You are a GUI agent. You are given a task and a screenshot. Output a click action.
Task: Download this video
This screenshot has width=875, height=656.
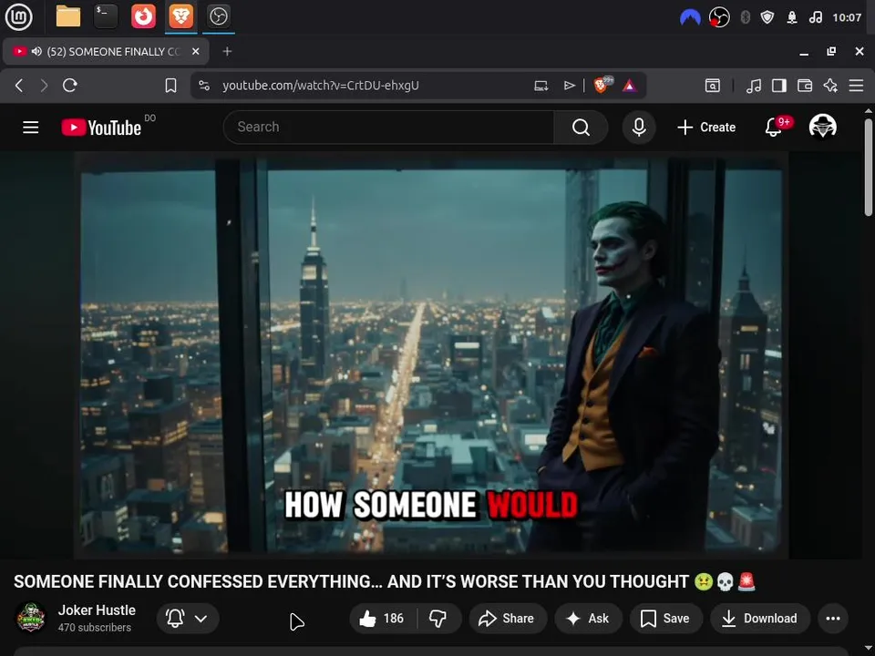click(x=759, y=618)
